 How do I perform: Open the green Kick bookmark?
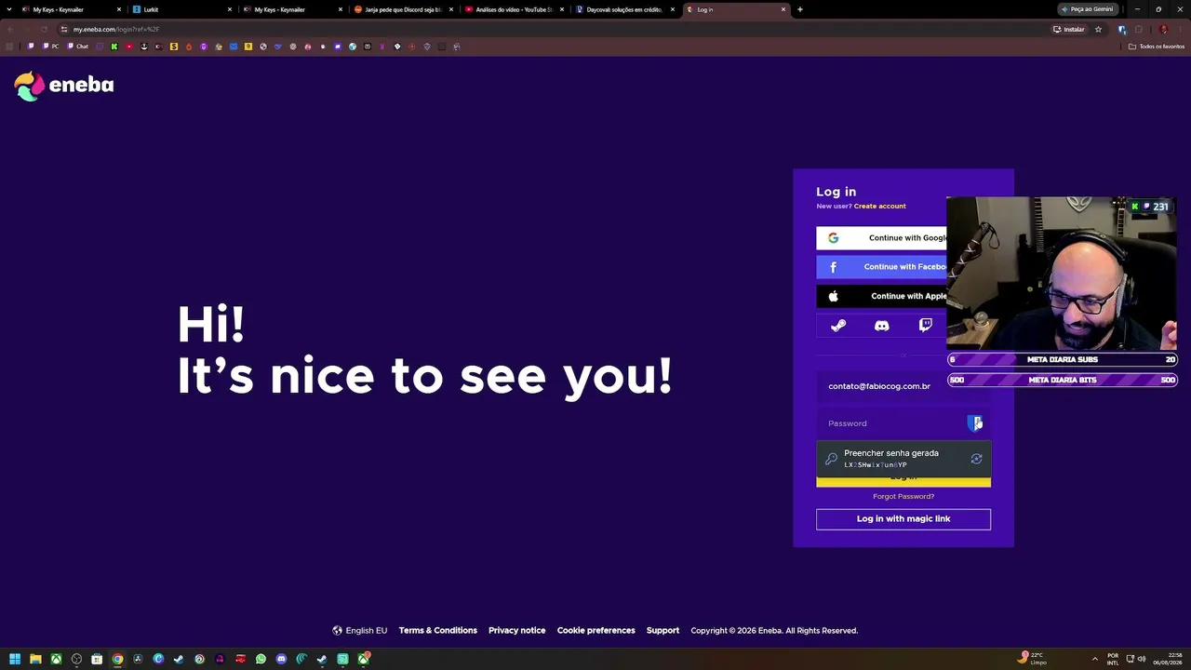pos(114,47)
